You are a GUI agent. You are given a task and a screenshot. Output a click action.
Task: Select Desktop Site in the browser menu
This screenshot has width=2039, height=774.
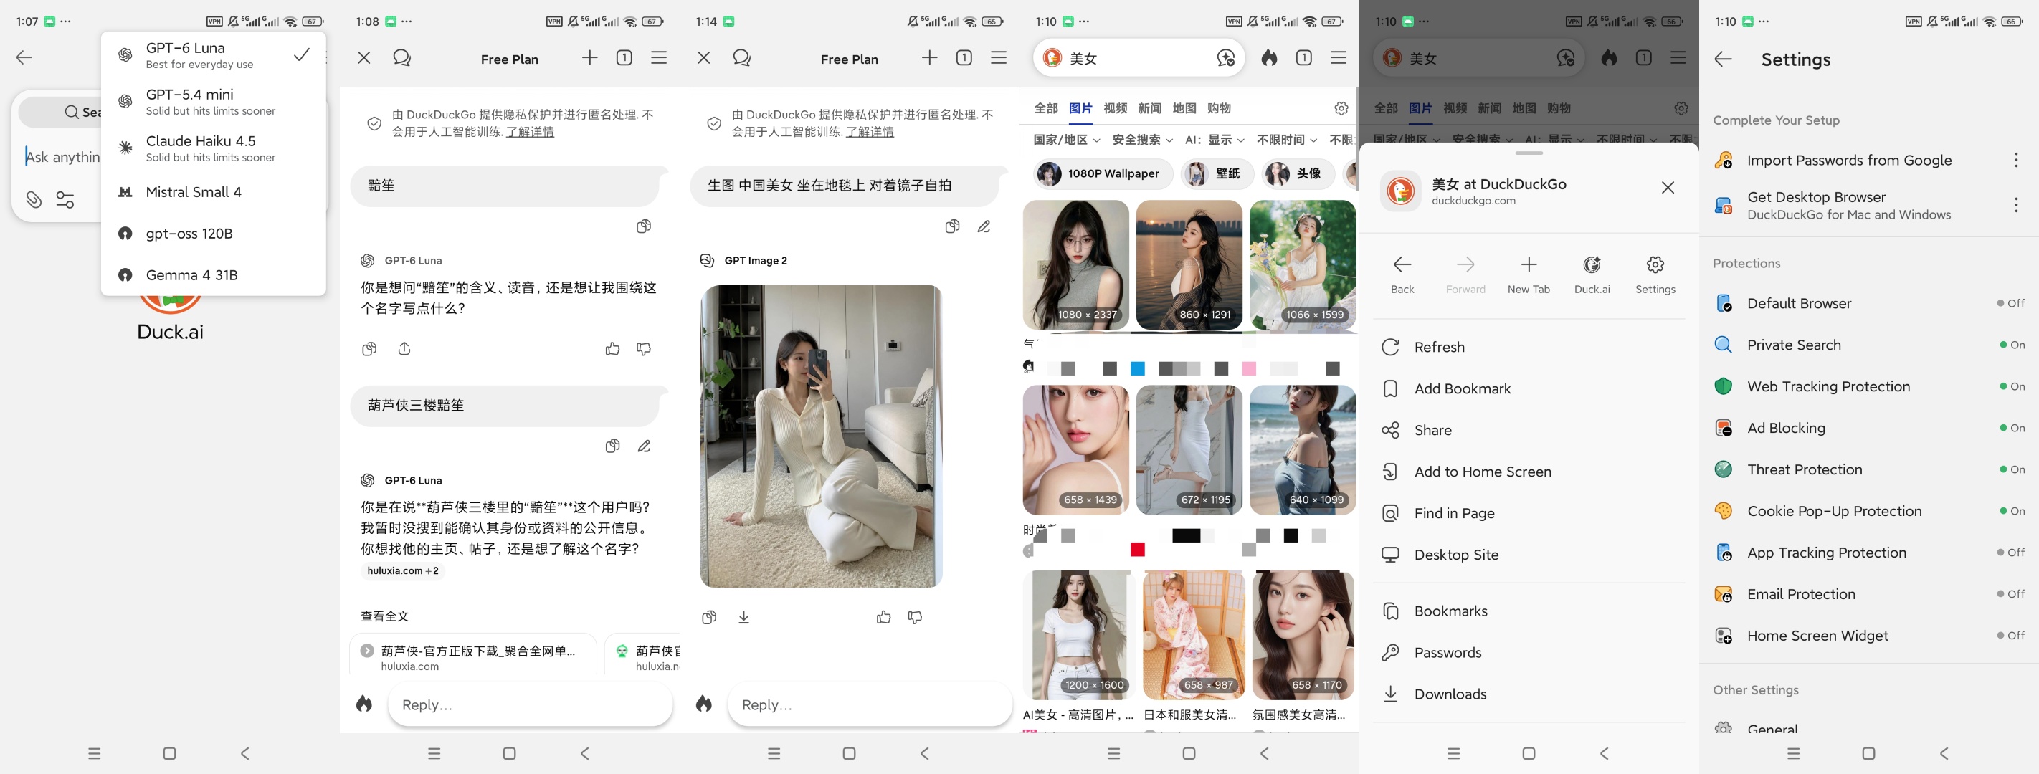coord(1529,555)
